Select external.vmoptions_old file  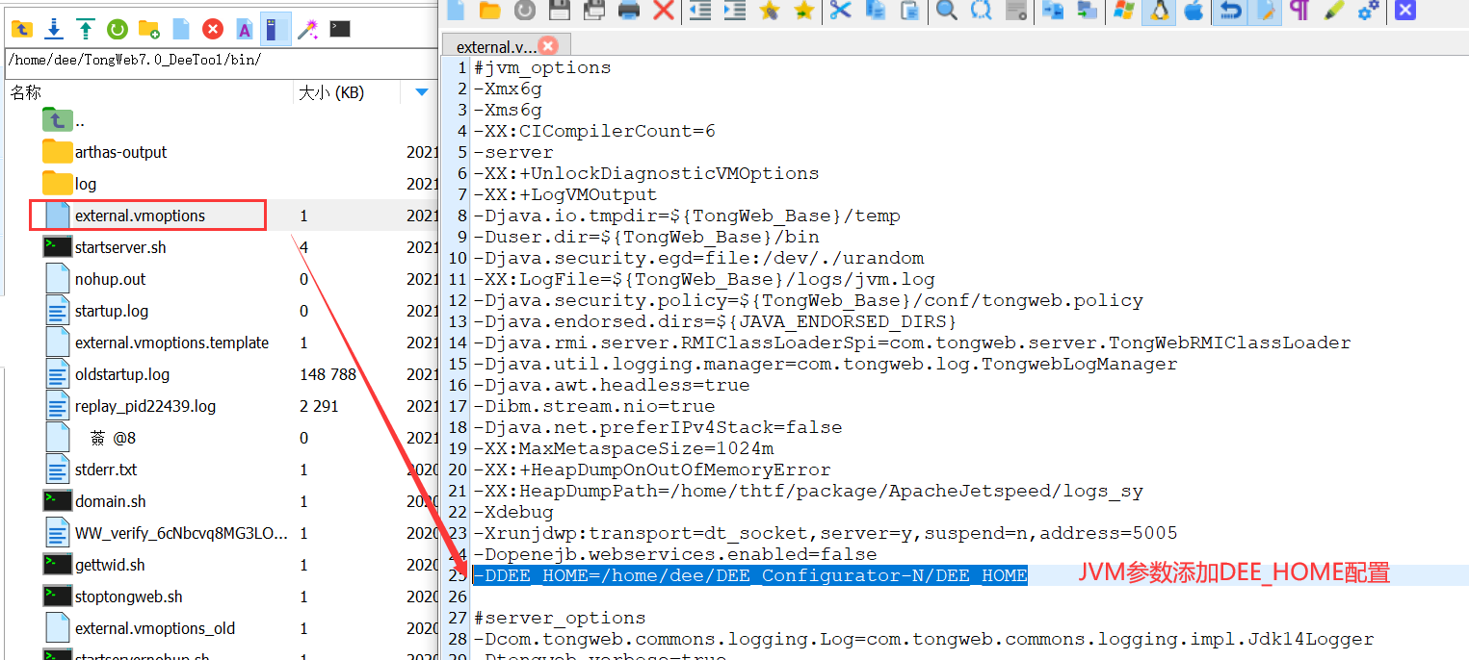(x=155, y=628)
